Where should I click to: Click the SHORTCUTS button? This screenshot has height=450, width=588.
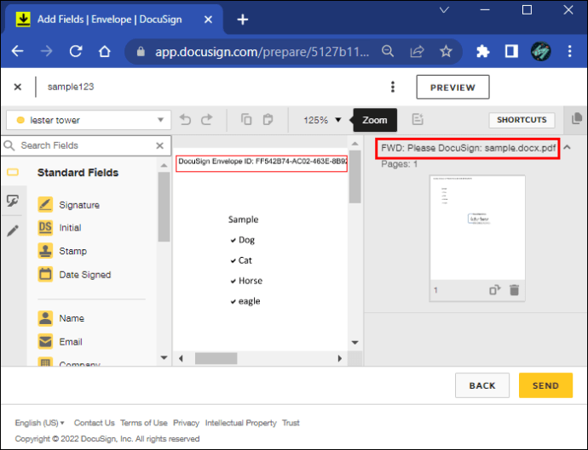pyautogui.click(x=522, y=120)
